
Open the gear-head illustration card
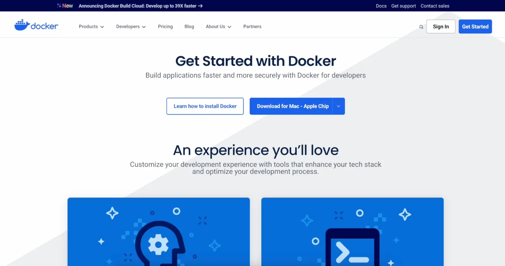click(x=159, y=232)
